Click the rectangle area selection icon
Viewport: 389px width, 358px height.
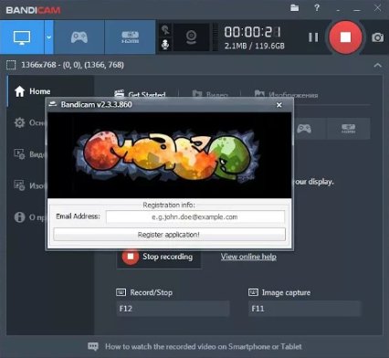pyautogui.click(x=11, y=65)
